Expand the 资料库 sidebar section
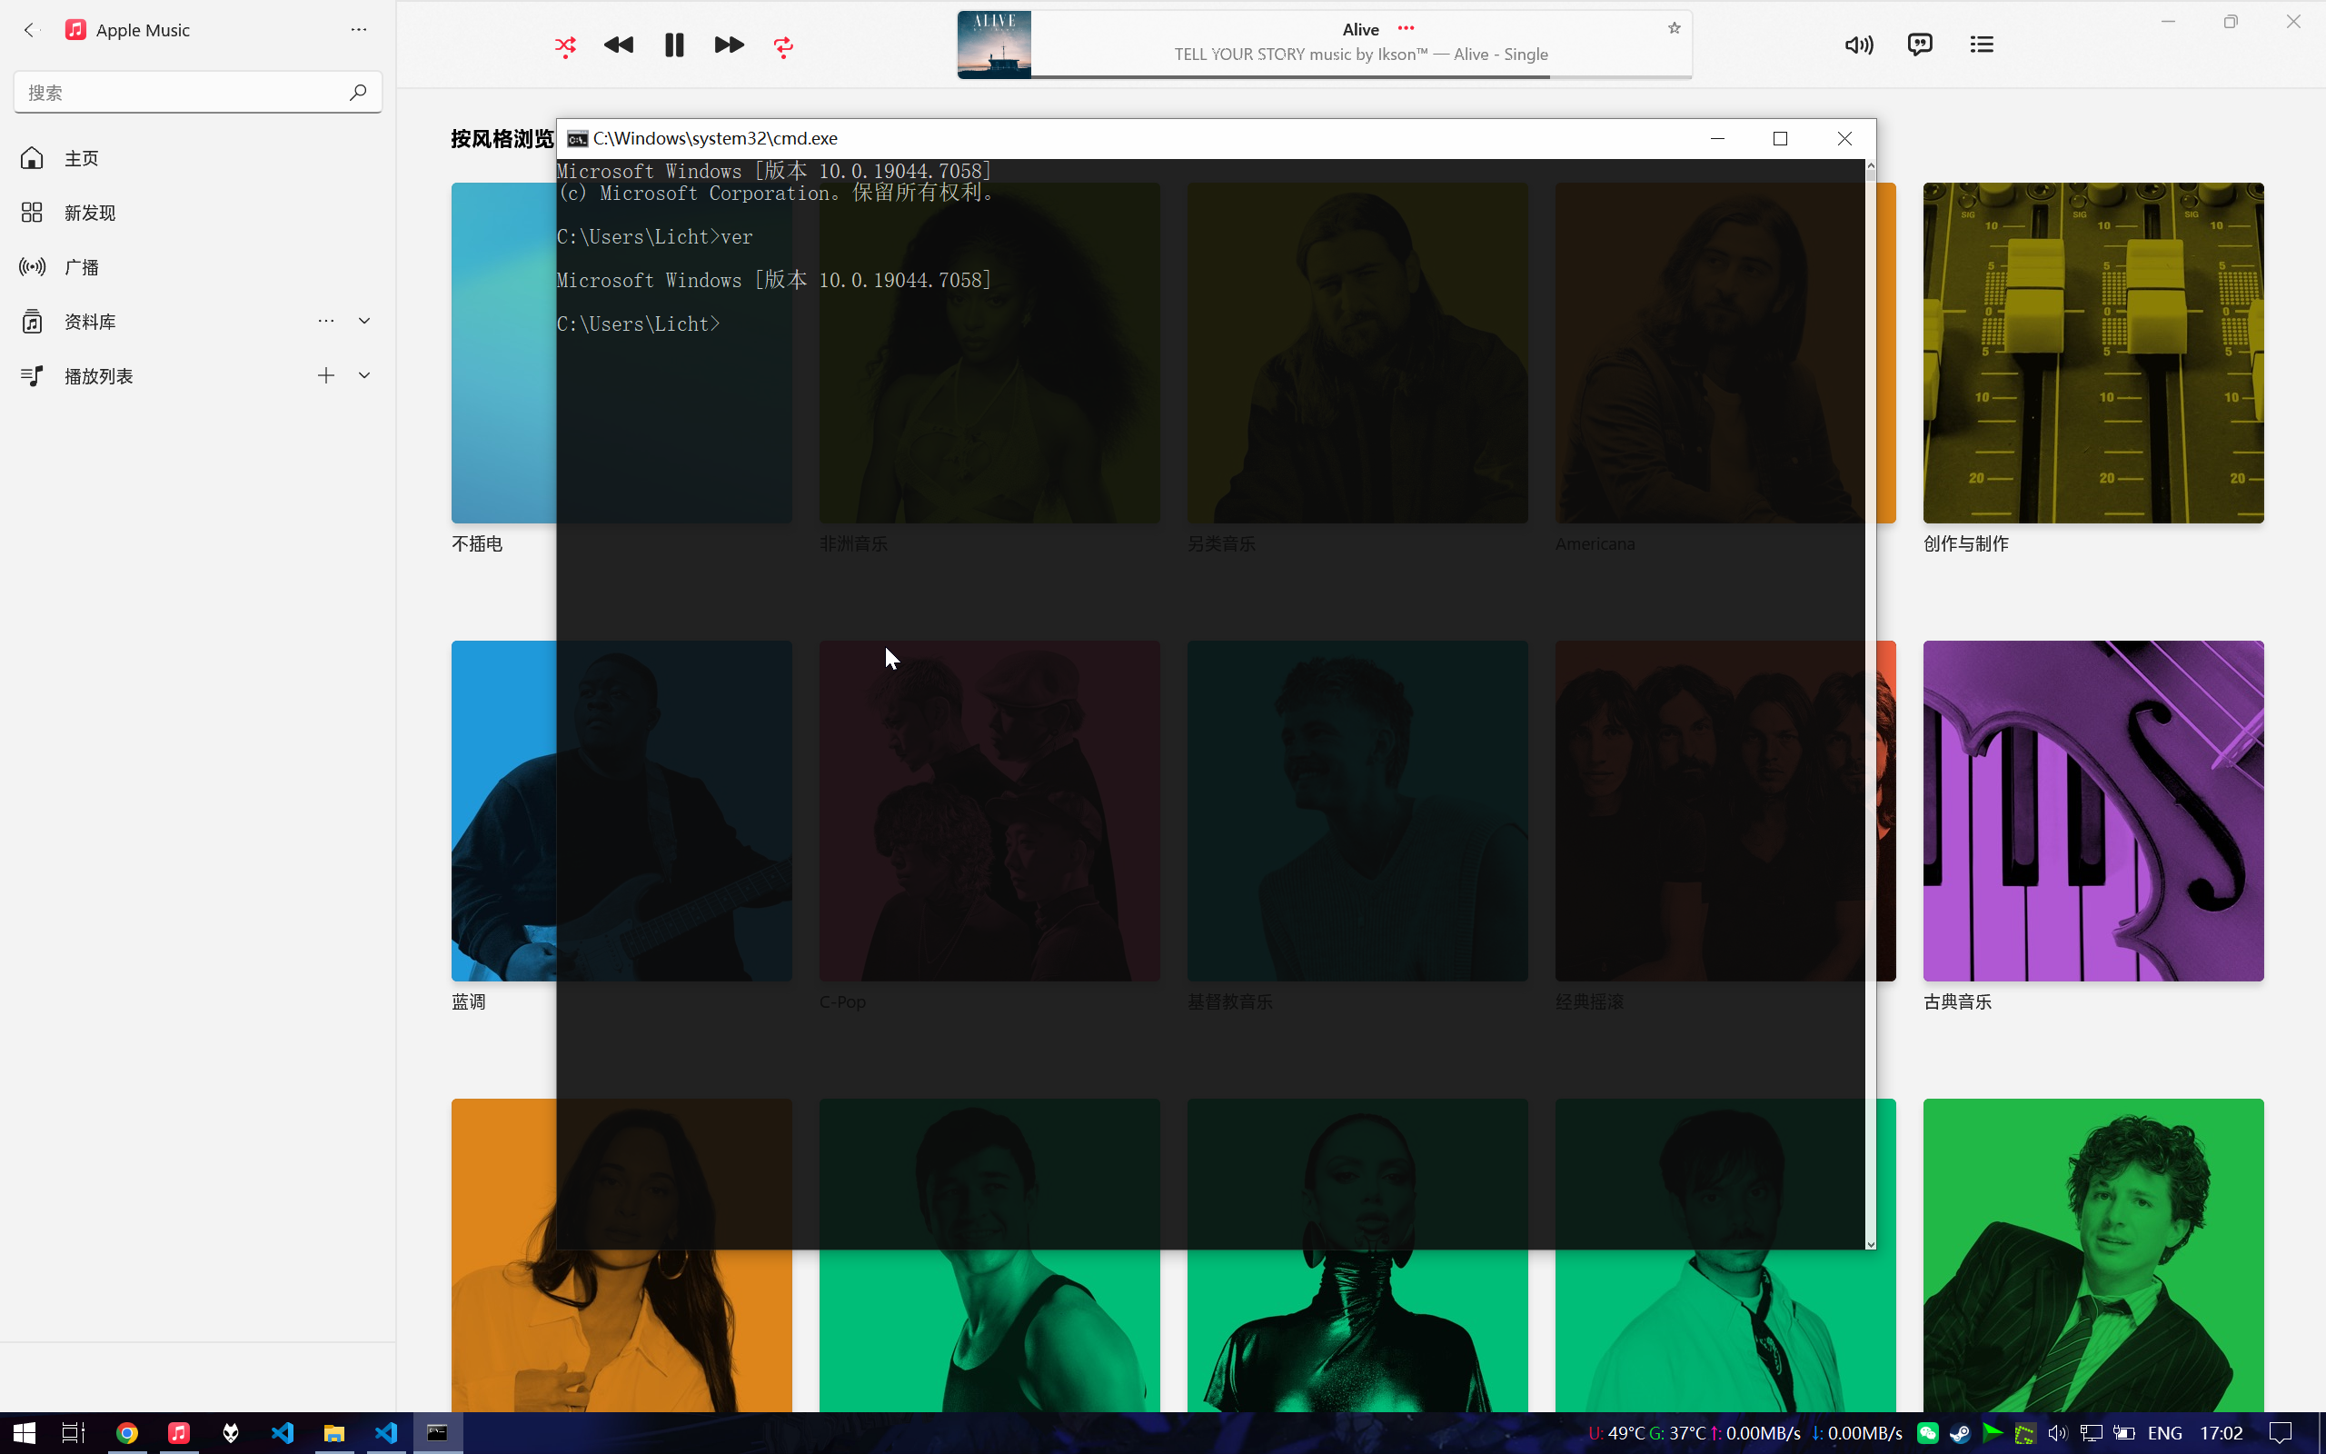The image size is (2326, 1454). [x=363, y=320]
